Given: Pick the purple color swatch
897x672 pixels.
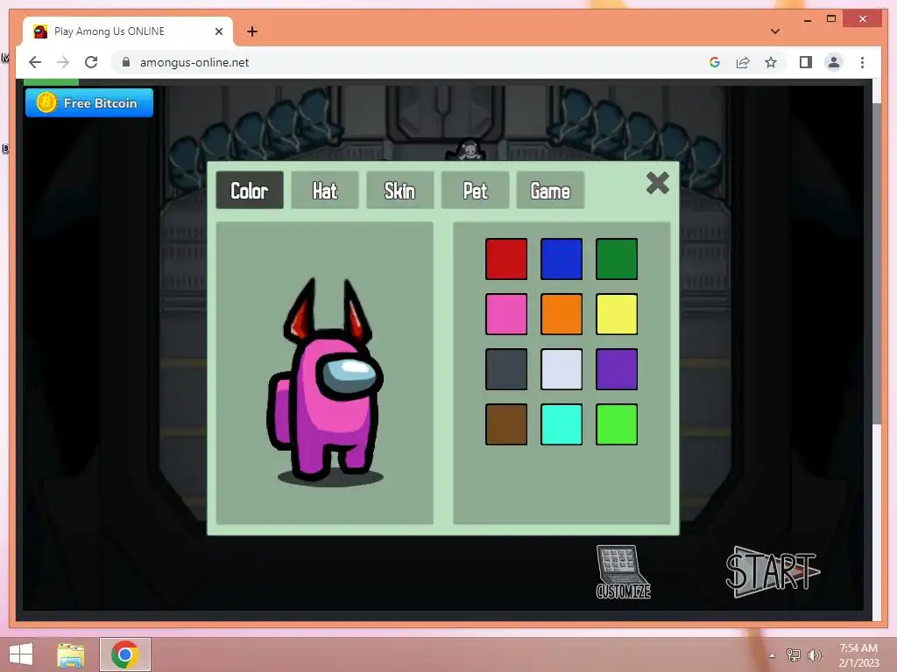Looking at the screenshot, I should click(617, 369).
